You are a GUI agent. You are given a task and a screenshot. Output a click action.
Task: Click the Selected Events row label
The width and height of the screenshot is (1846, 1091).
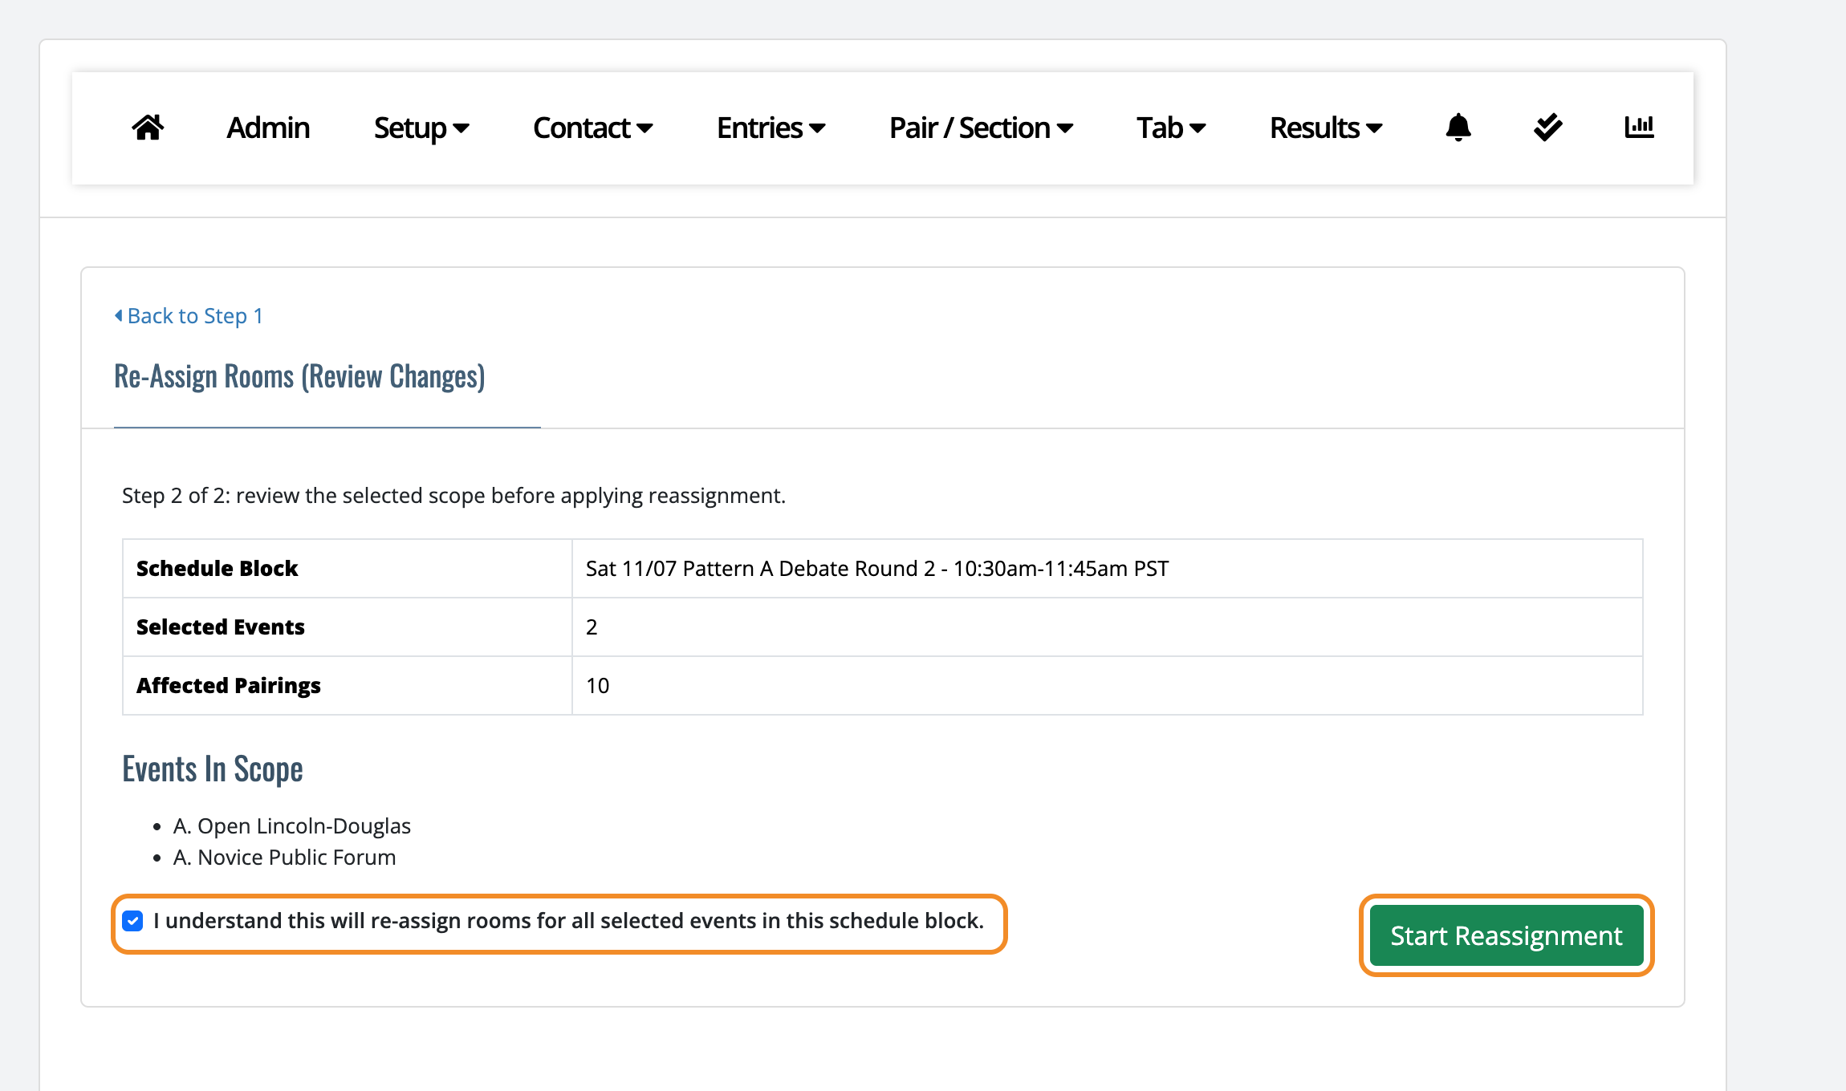[x=221, y=627]
